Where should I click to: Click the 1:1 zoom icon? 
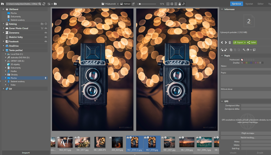[168, 4]
